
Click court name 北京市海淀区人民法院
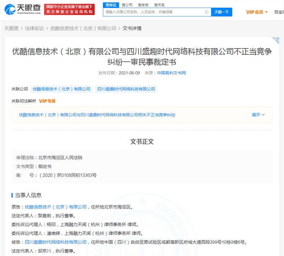pos(60,158)
